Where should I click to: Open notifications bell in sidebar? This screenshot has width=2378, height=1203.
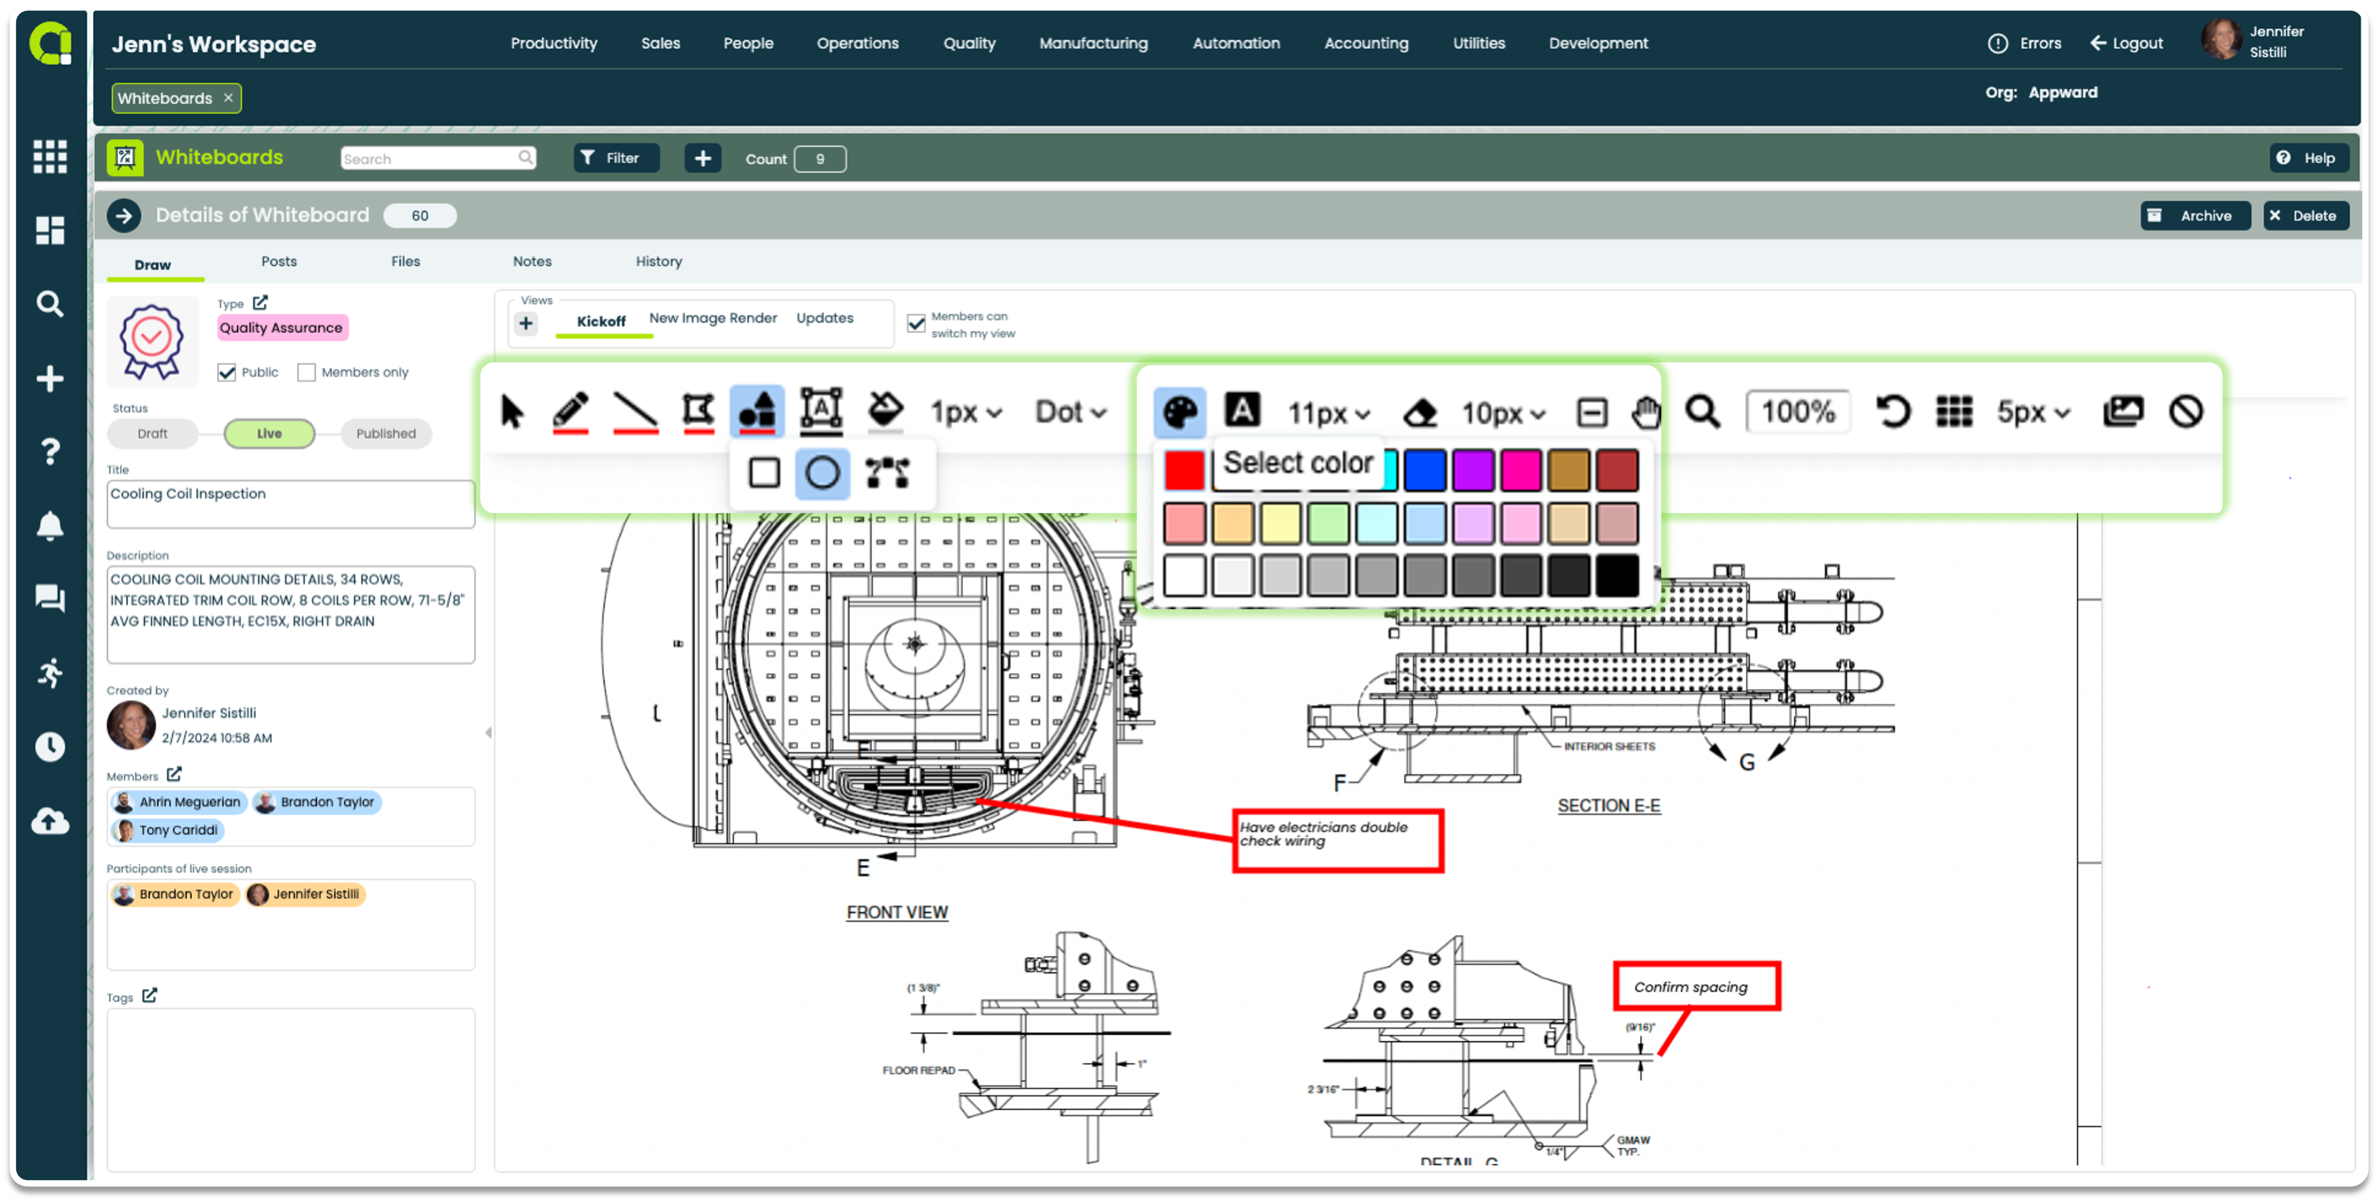coord(50,526)
